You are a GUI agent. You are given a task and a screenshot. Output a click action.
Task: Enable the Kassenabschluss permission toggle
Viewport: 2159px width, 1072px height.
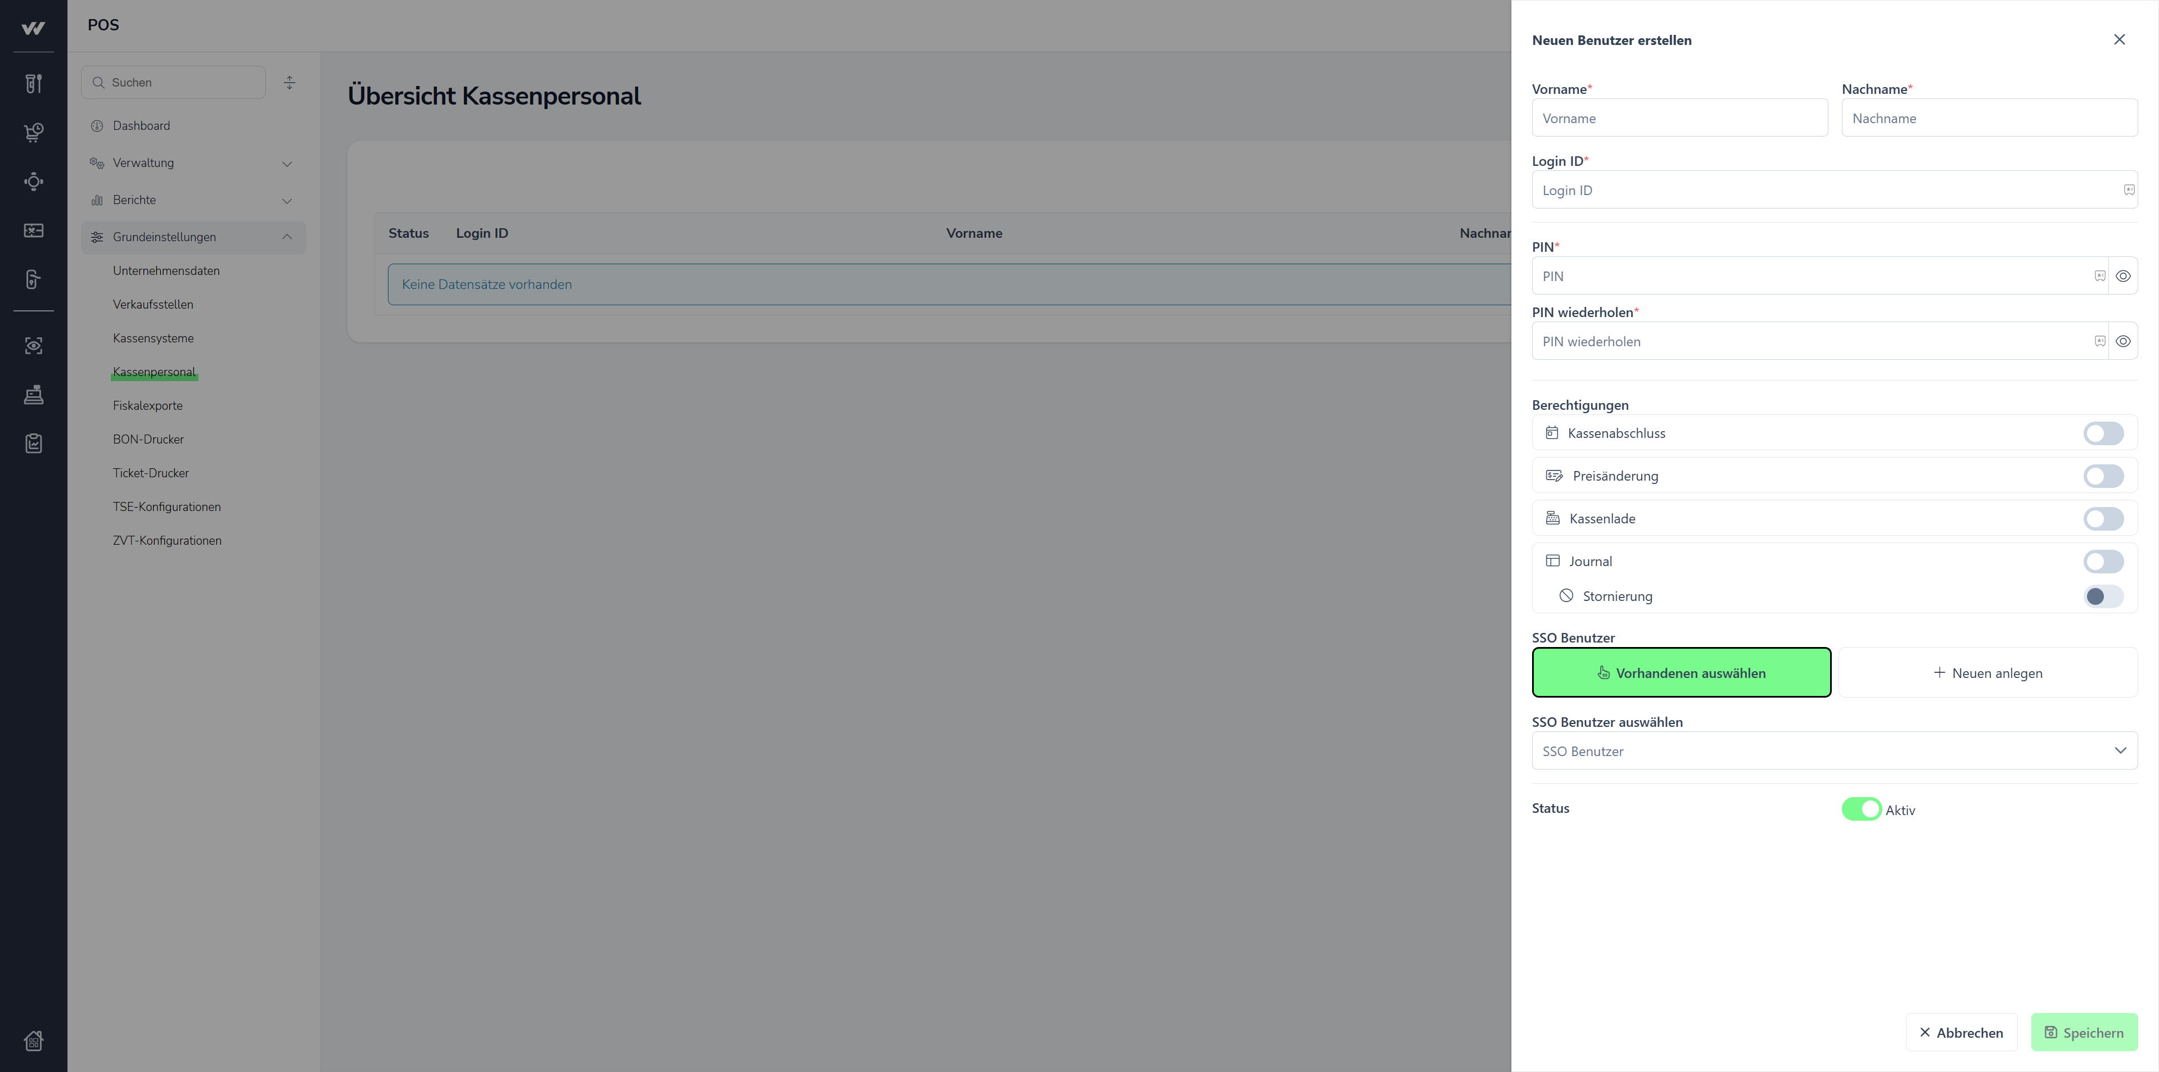[x=2103, y=433]
